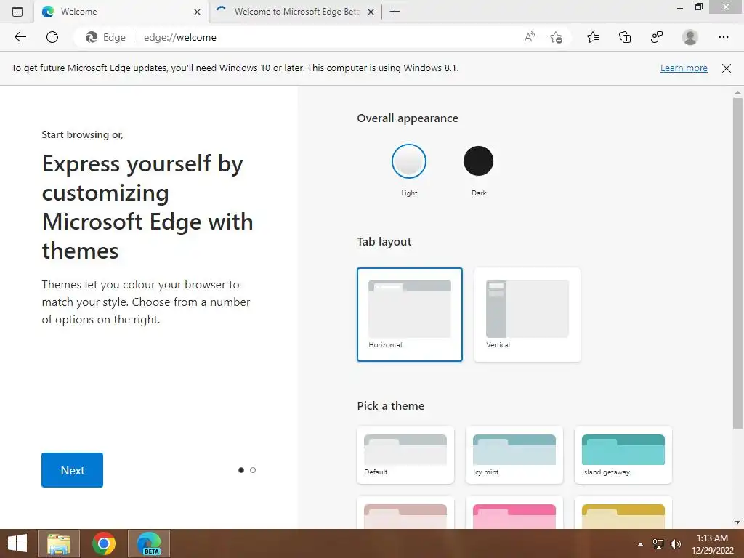The width and height of the screenshot is (744, 558).
Task: Show hidden system tray icons
Action: pyautogui.click(x=641, y=544)
